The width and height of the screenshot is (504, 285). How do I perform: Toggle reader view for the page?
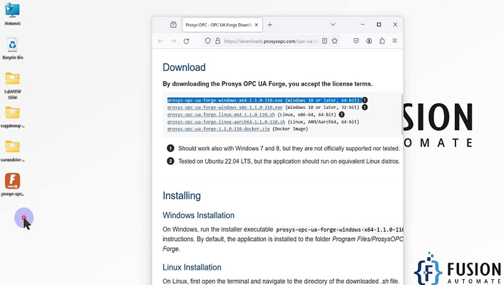[325, 41]
